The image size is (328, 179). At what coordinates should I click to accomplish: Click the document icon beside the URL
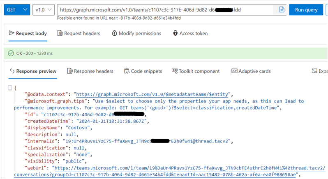[282, 9]
